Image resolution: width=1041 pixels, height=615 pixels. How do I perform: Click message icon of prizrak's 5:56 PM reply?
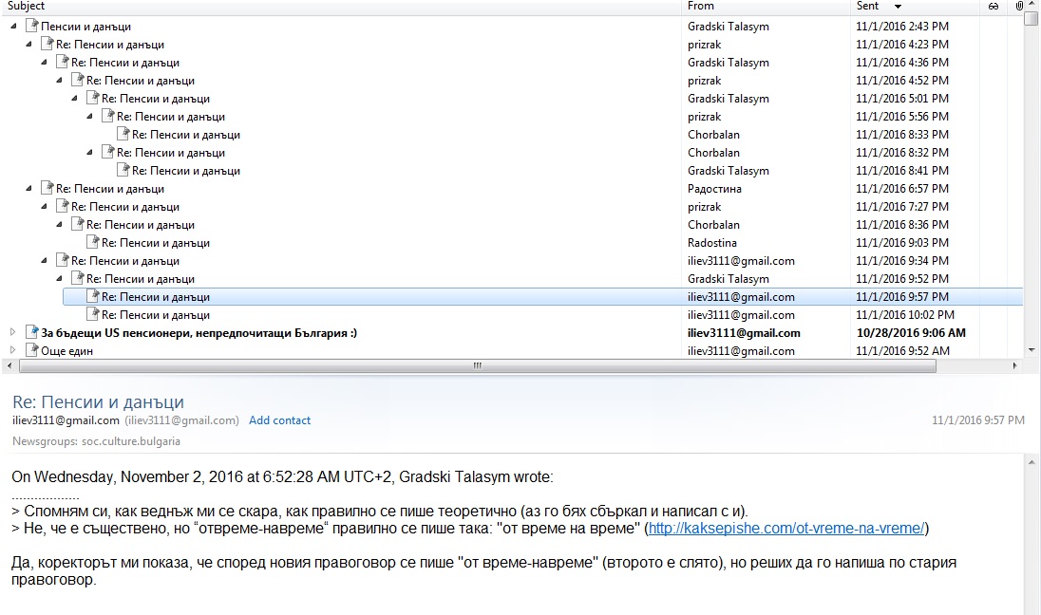[x=107, y=116]
